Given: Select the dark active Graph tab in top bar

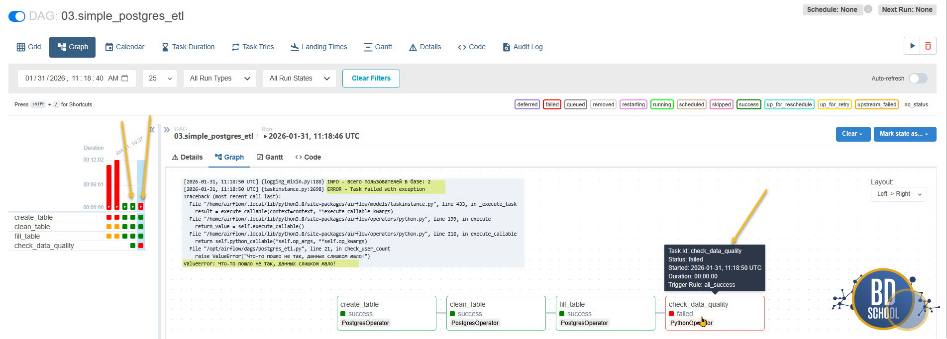Looking at the screenshot, I should pos(73,47).
